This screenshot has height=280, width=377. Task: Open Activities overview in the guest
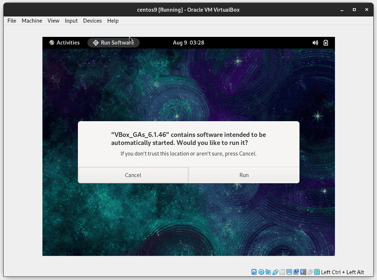click(x=64, y=43)
